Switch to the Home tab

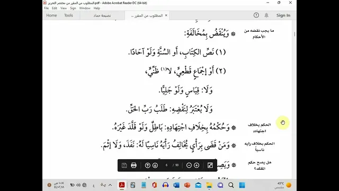tap(51, 15)
